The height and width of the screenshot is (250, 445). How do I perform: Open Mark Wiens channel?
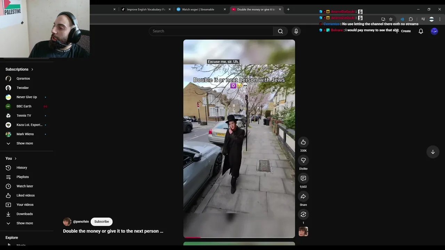25,134
